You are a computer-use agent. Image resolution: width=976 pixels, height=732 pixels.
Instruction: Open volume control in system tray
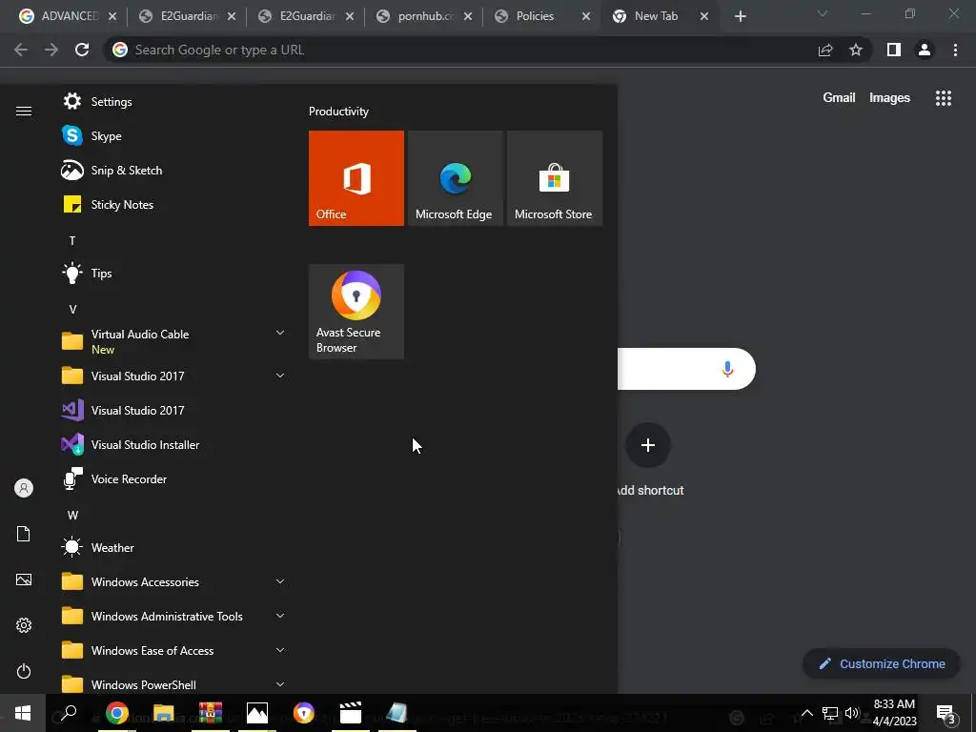click(851, 713)
